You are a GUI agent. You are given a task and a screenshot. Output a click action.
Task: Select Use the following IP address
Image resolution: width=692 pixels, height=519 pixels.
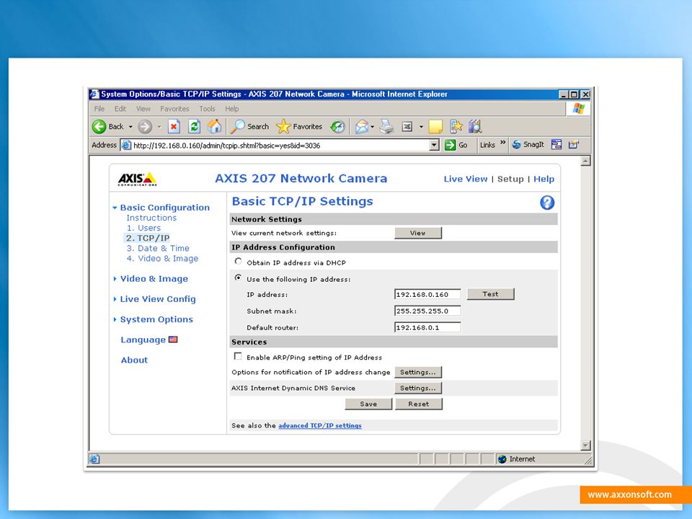[x=239, y=278]
